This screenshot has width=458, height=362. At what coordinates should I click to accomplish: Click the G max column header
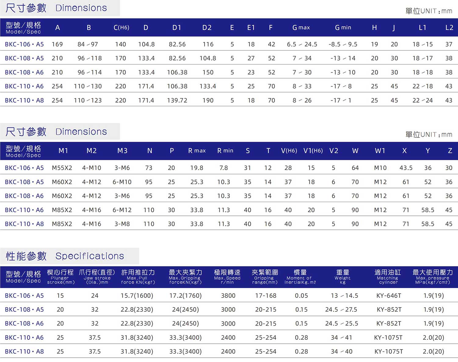(x=301, y=28)
